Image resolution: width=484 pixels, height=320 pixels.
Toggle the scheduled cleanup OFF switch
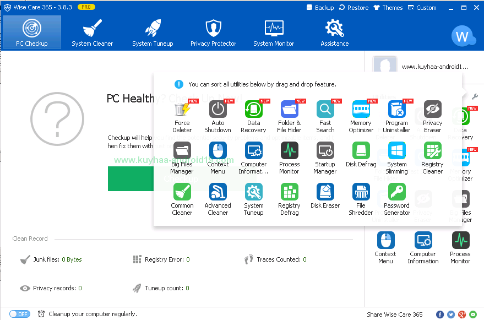click(x=19, y=314)
